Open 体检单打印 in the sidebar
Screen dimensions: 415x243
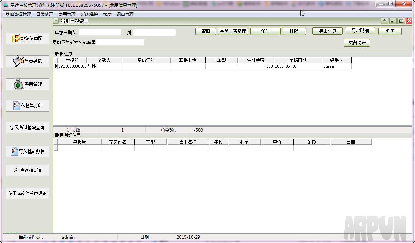click(28, 106)
